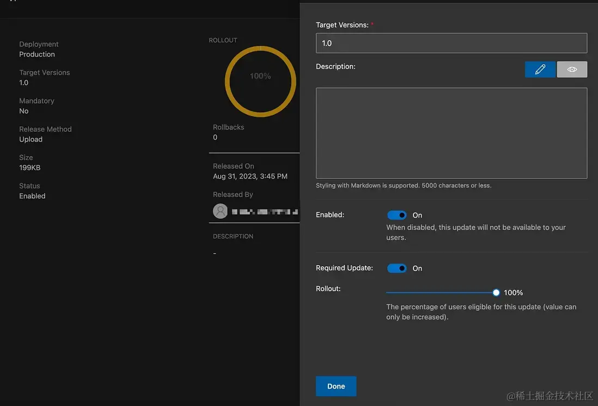
Task: Click inside the Description text area
Action: pos(451,133)
